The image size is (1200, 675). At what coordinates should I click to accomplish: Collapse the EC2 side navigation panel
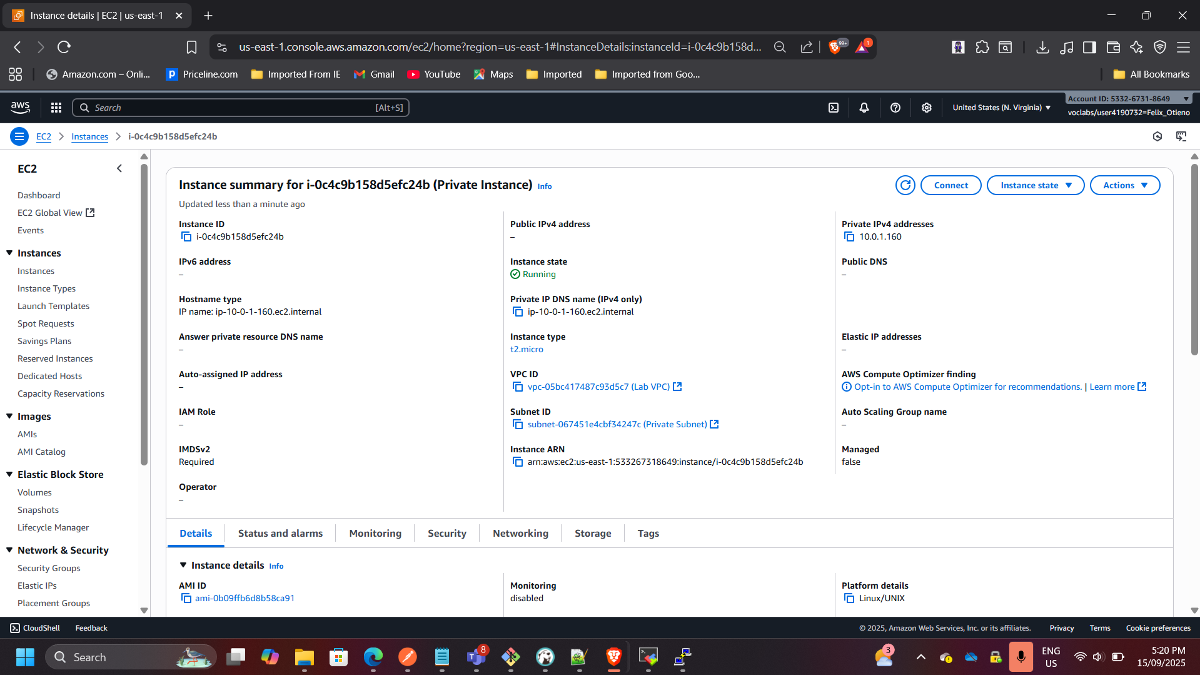[119, 168]
